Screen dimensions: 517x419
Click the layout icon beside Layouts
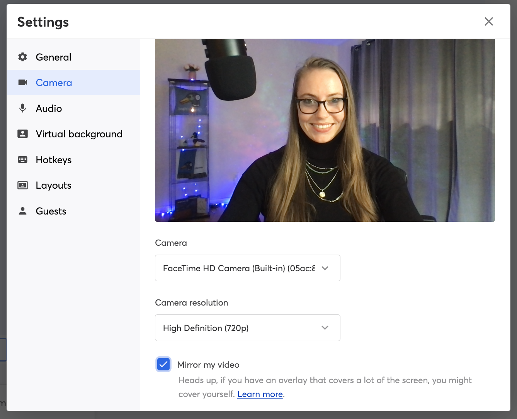click(x=22, y=185)
